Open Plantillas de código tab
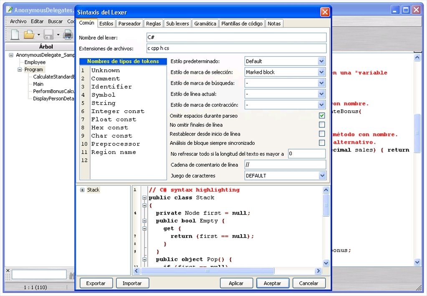 pyautogui.click(x=242, y=24)
